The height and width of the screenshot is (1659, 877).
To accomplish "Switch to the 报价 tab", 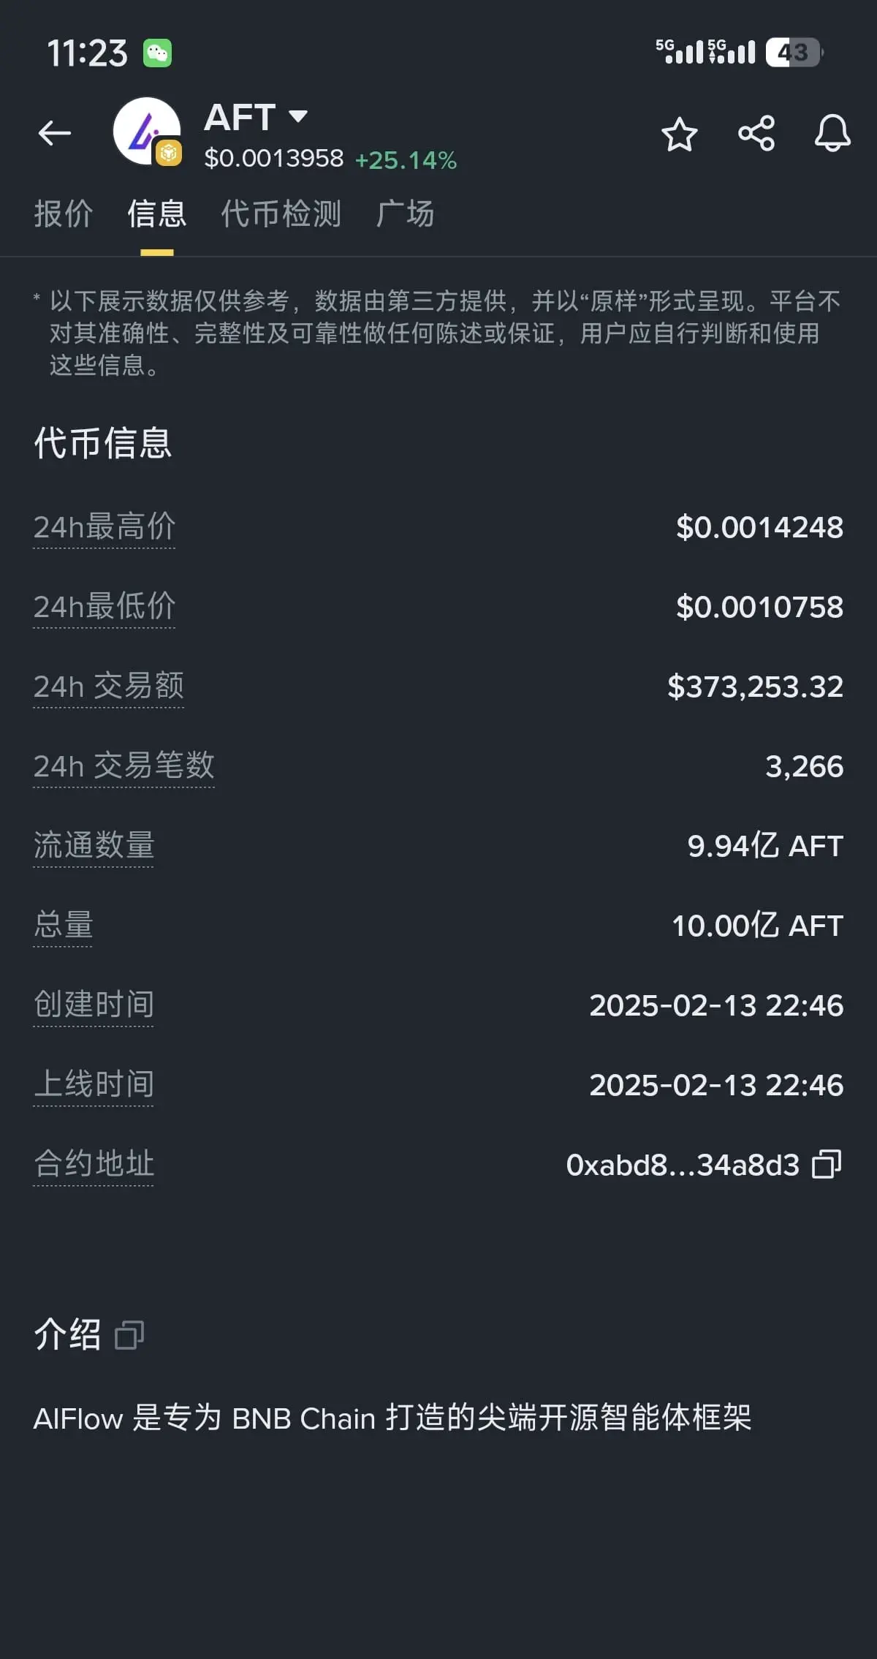I will click(x=63, y=214).
